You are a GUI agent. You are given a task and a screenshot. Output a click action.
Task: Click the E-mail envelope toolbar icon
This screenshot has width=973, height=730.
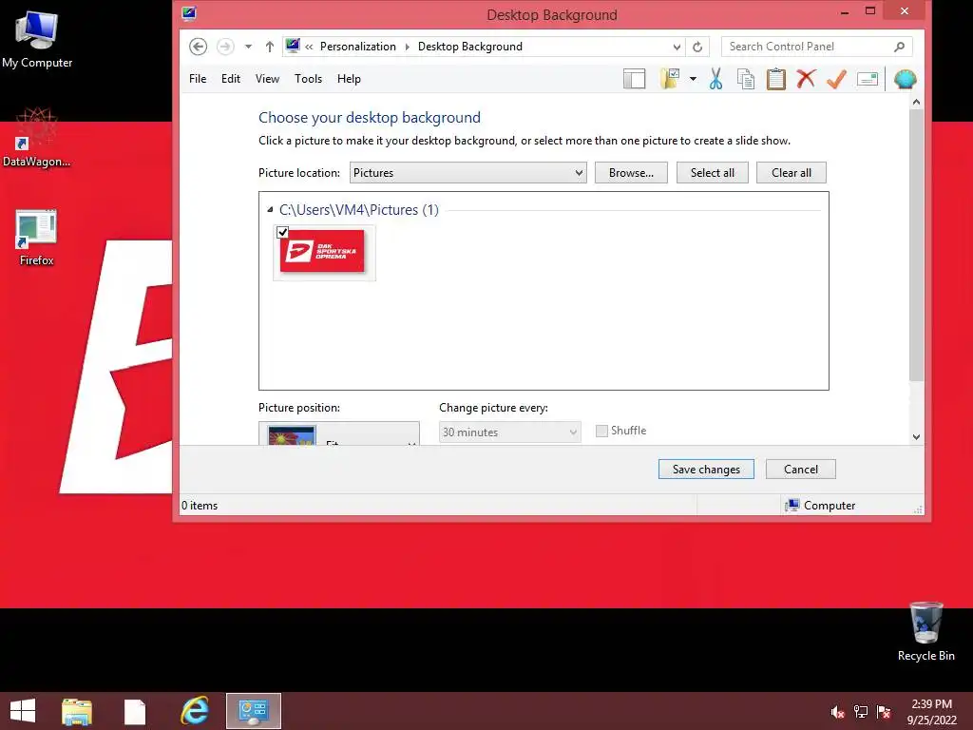click(867, 79)
